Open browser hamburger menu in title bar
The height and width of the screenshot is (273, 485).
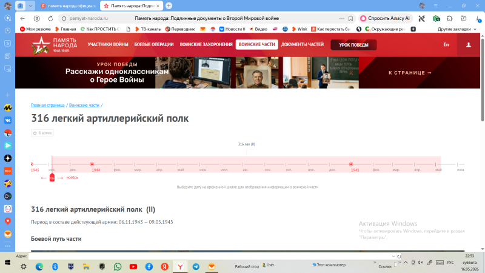point(435,5)
